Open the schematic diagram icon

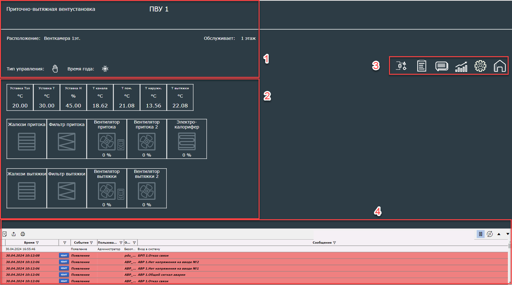pos(401,66)
